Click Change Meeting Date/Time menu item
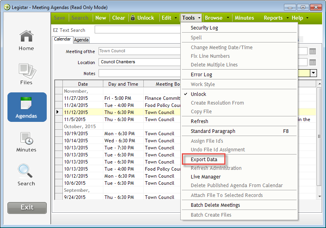Screen dimensions: 326x228 (239, 48)
